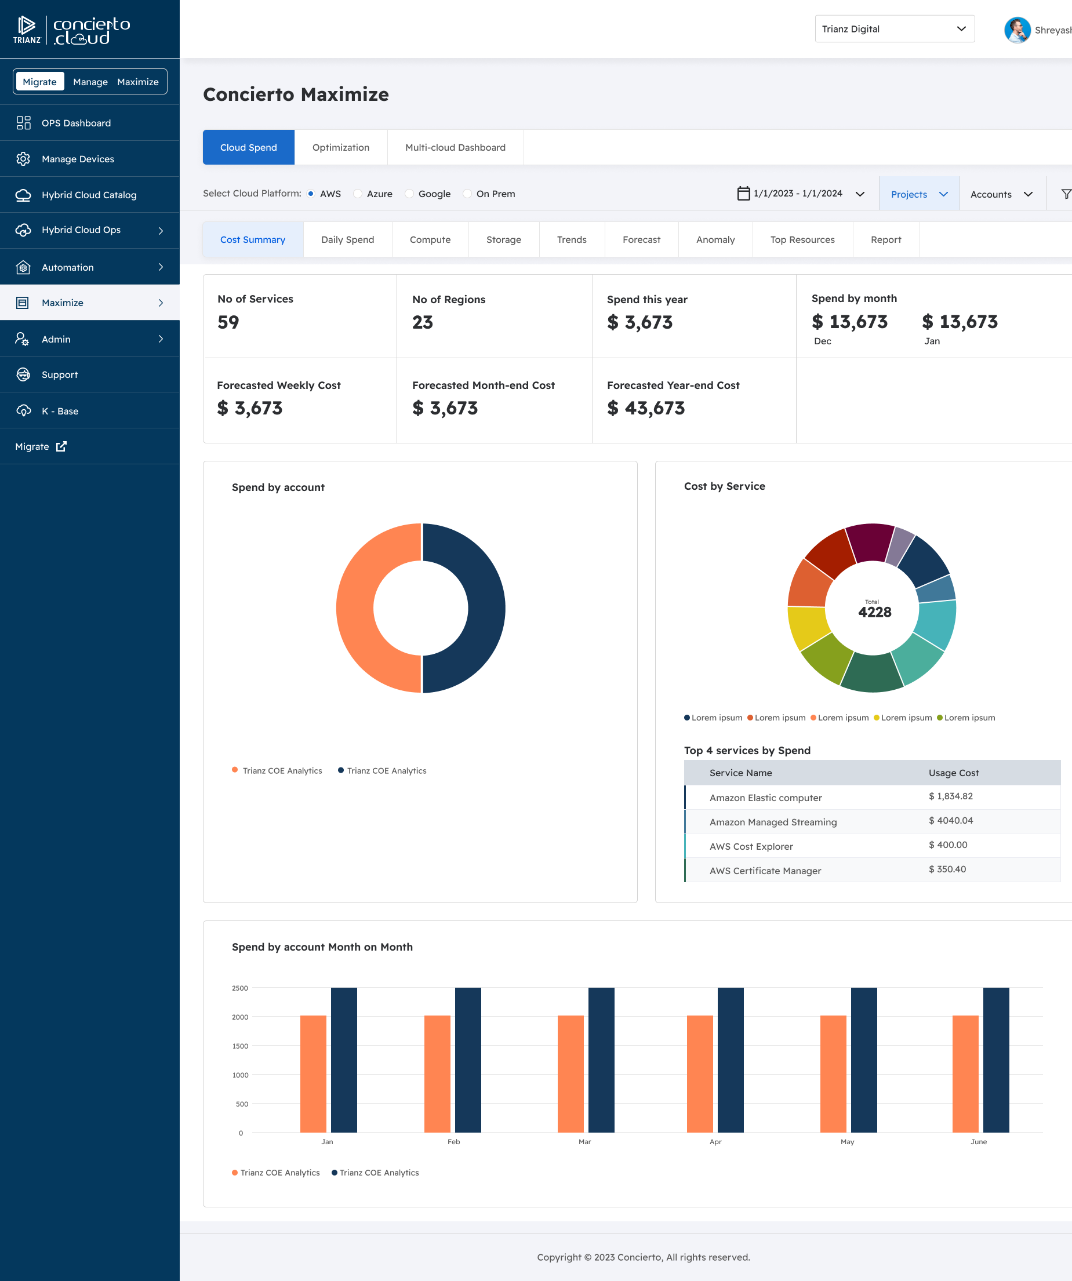This screenshot has width=1072, height=1281.
Task: Select the Manage mode button at top
Action: coord(90,81)
